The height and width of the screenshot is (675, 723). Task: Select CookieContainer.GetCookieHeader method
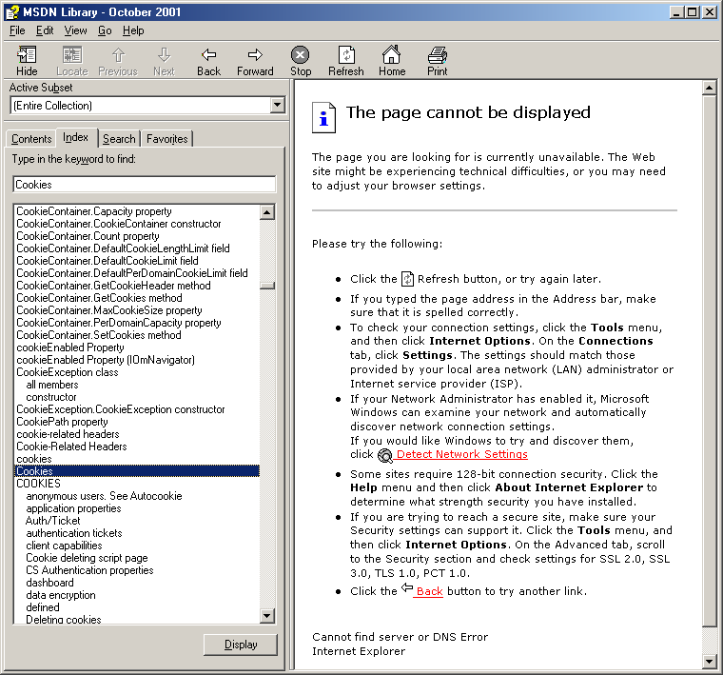114,286
